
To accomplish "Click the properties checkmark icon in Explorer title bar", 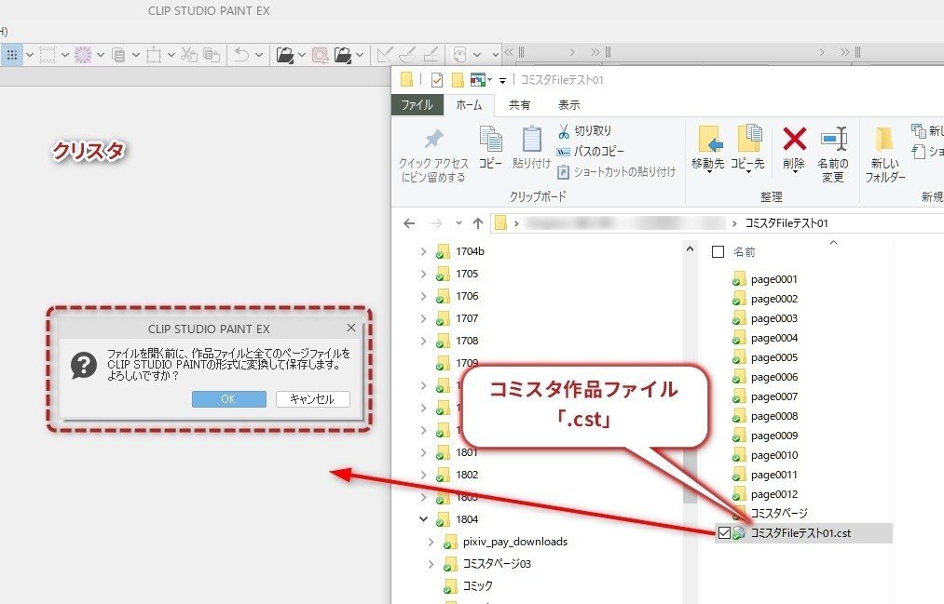I will 437,79.
